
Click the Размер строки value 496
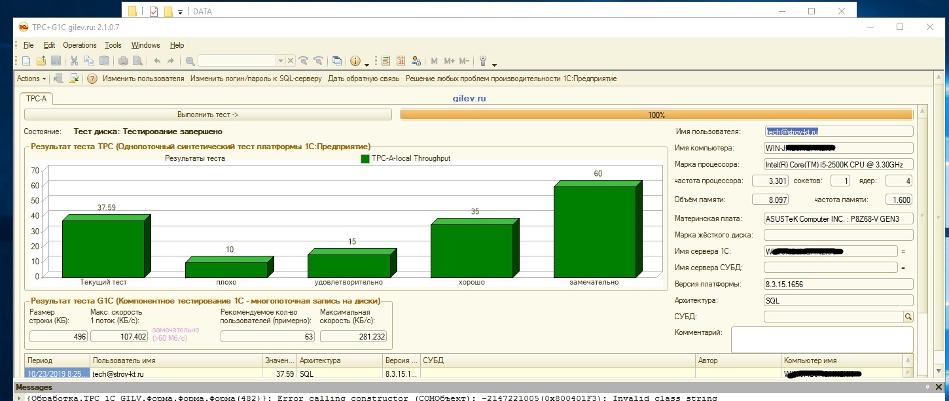(58, 336)
